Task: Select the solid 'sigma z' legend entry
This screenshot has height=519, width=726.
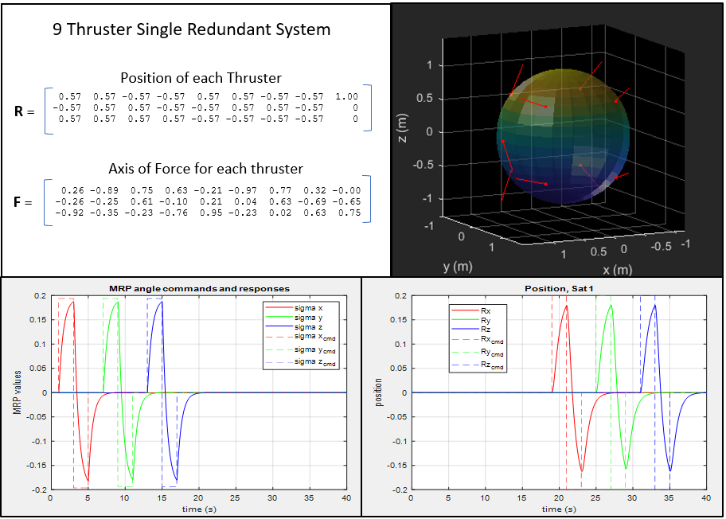Action: 294,327
